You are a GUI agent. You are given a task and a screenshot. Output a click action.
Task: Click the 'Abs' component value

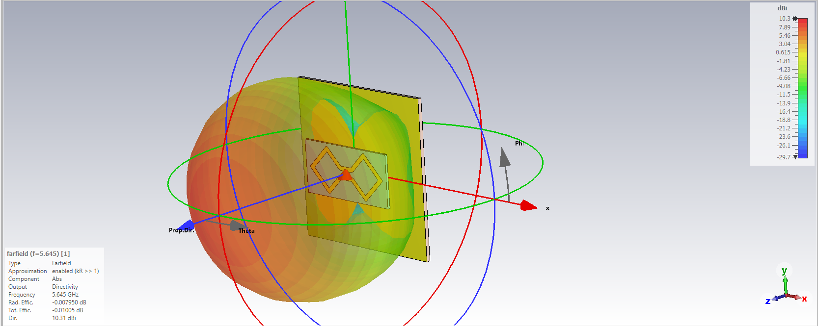(x=57, y=279)
